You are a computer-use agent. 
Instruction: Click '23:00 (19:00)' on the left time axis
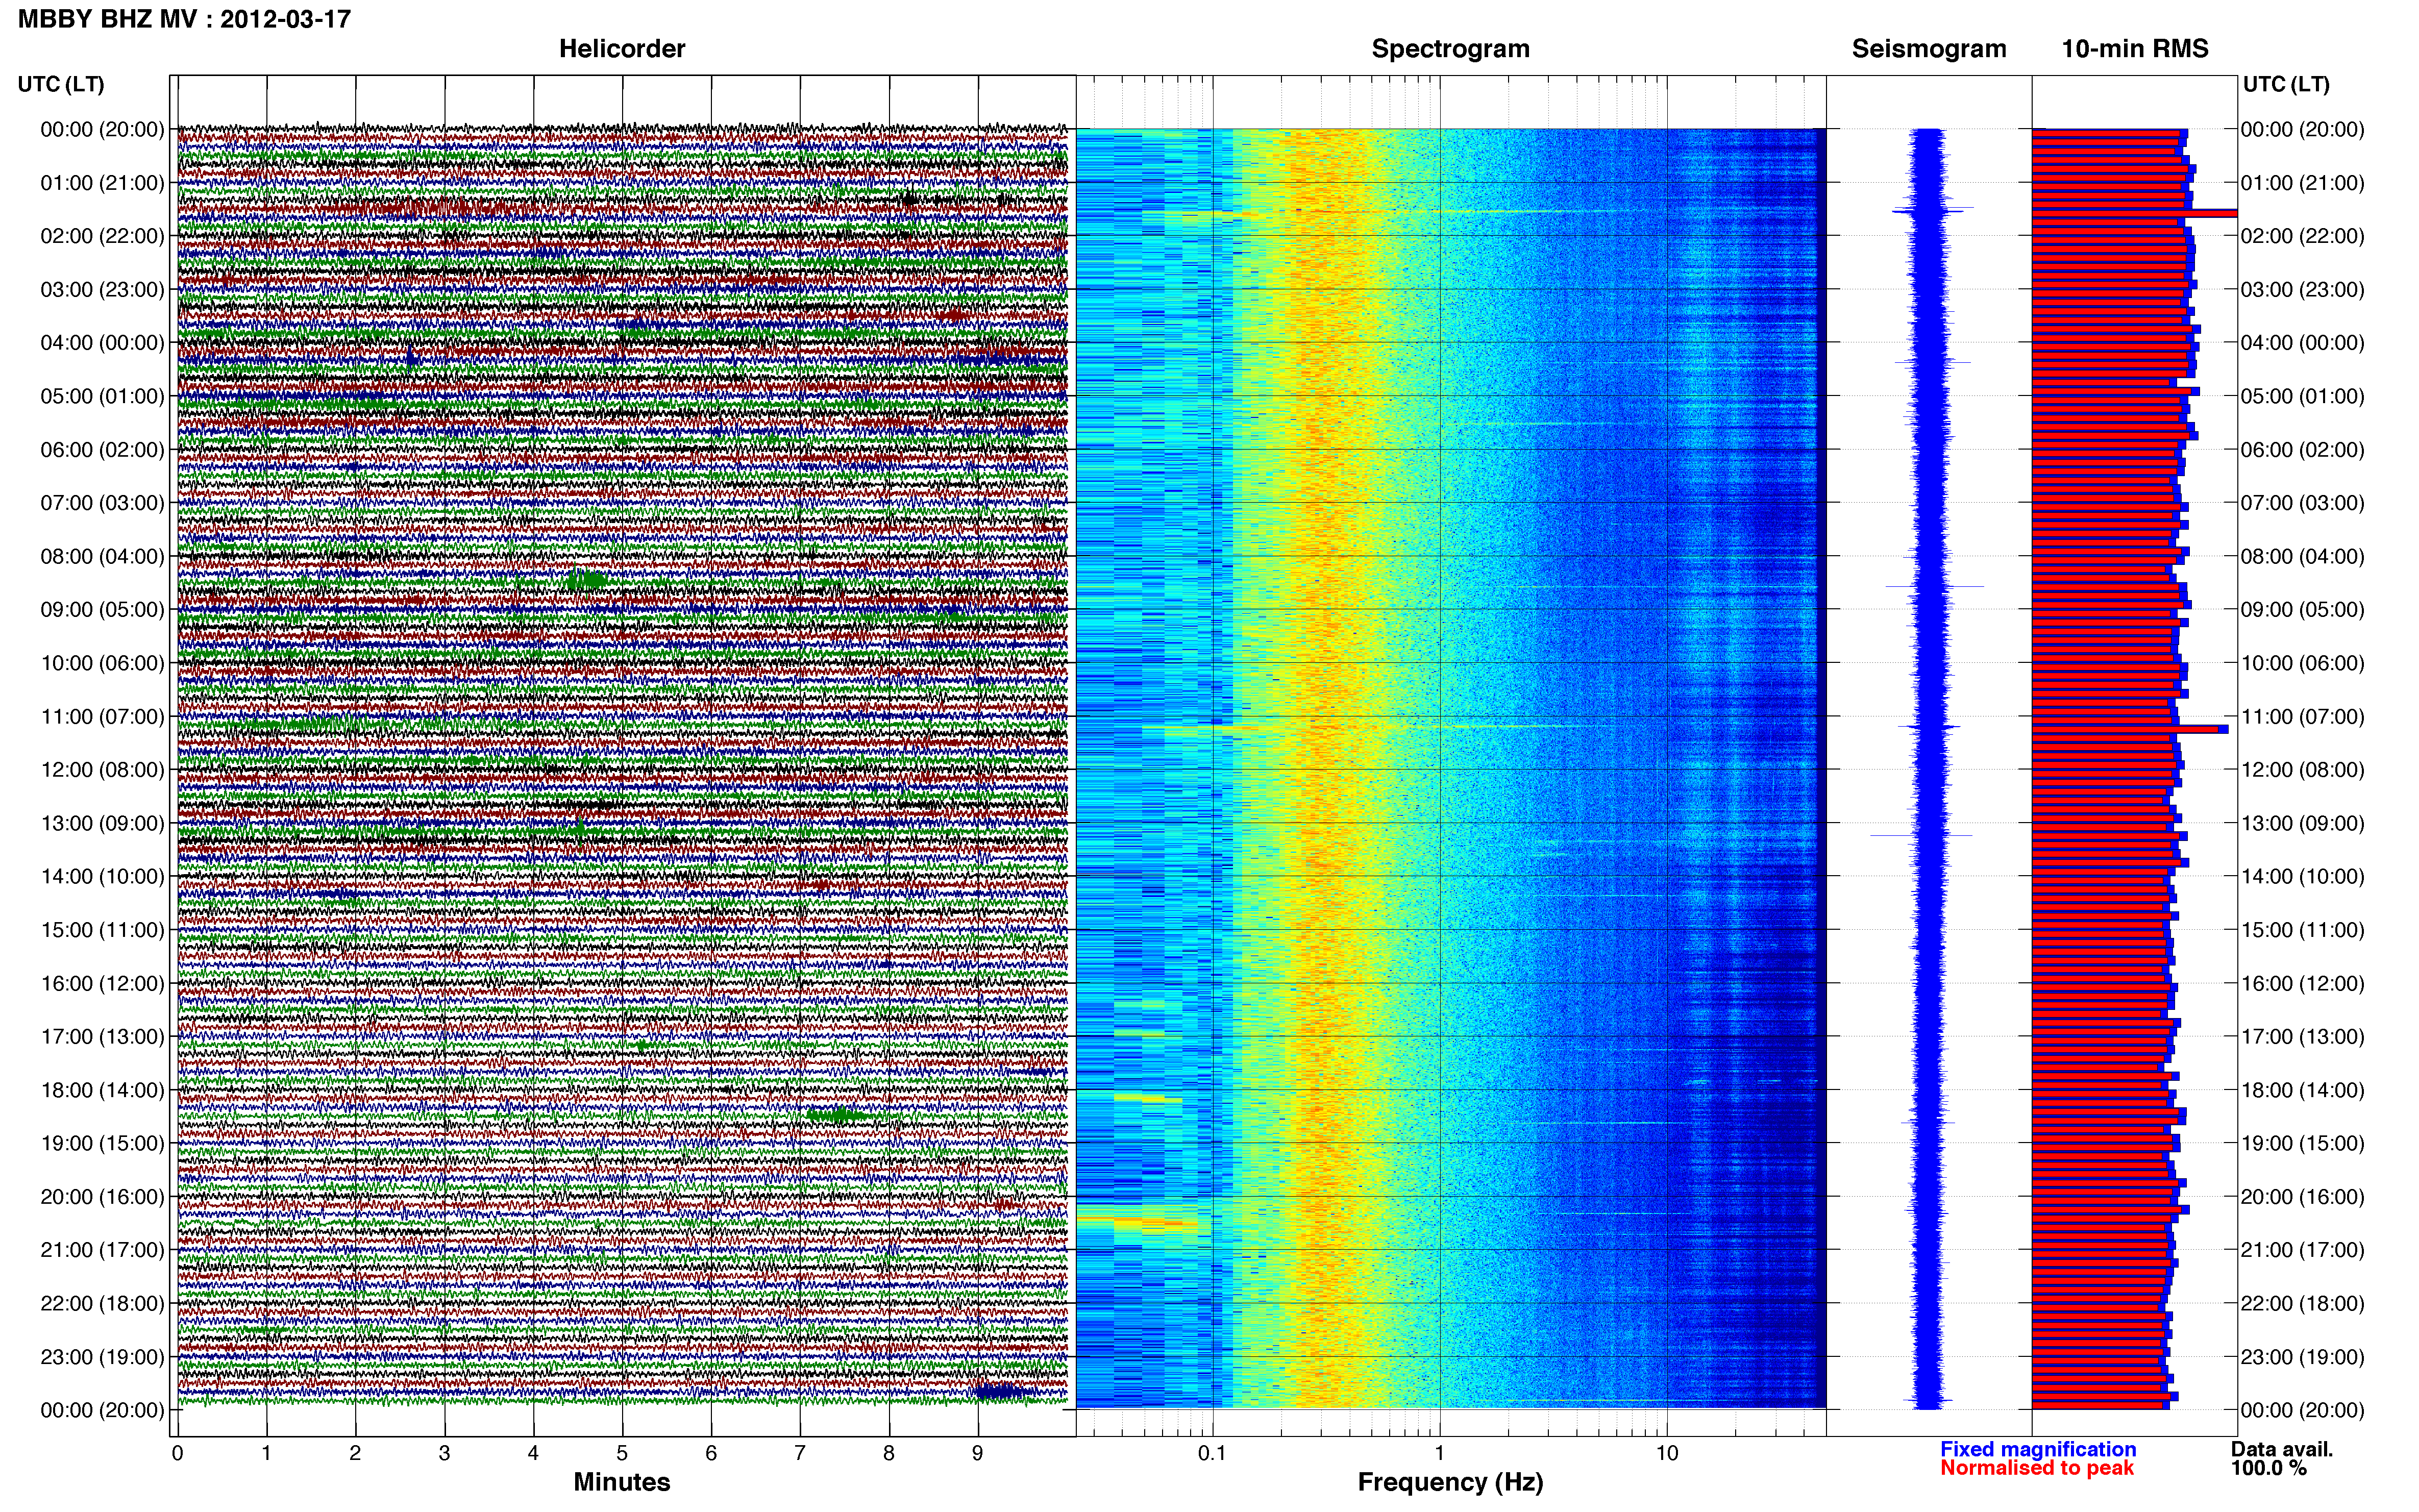pyautogui.click(x=102, y=1357)
